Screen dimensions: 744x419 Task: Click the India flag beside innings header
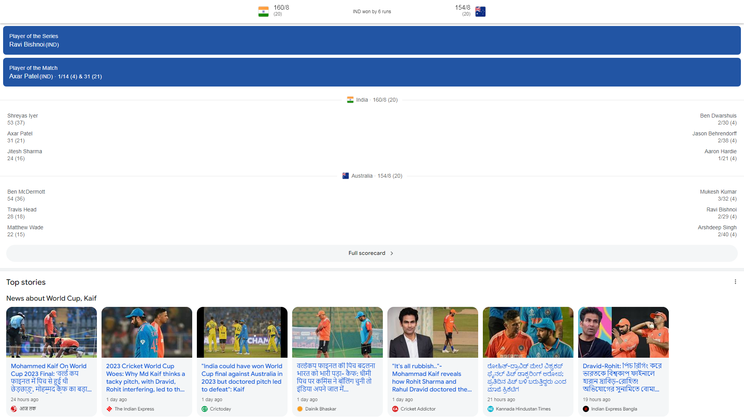pyautogui.click(x=350, y=100)
